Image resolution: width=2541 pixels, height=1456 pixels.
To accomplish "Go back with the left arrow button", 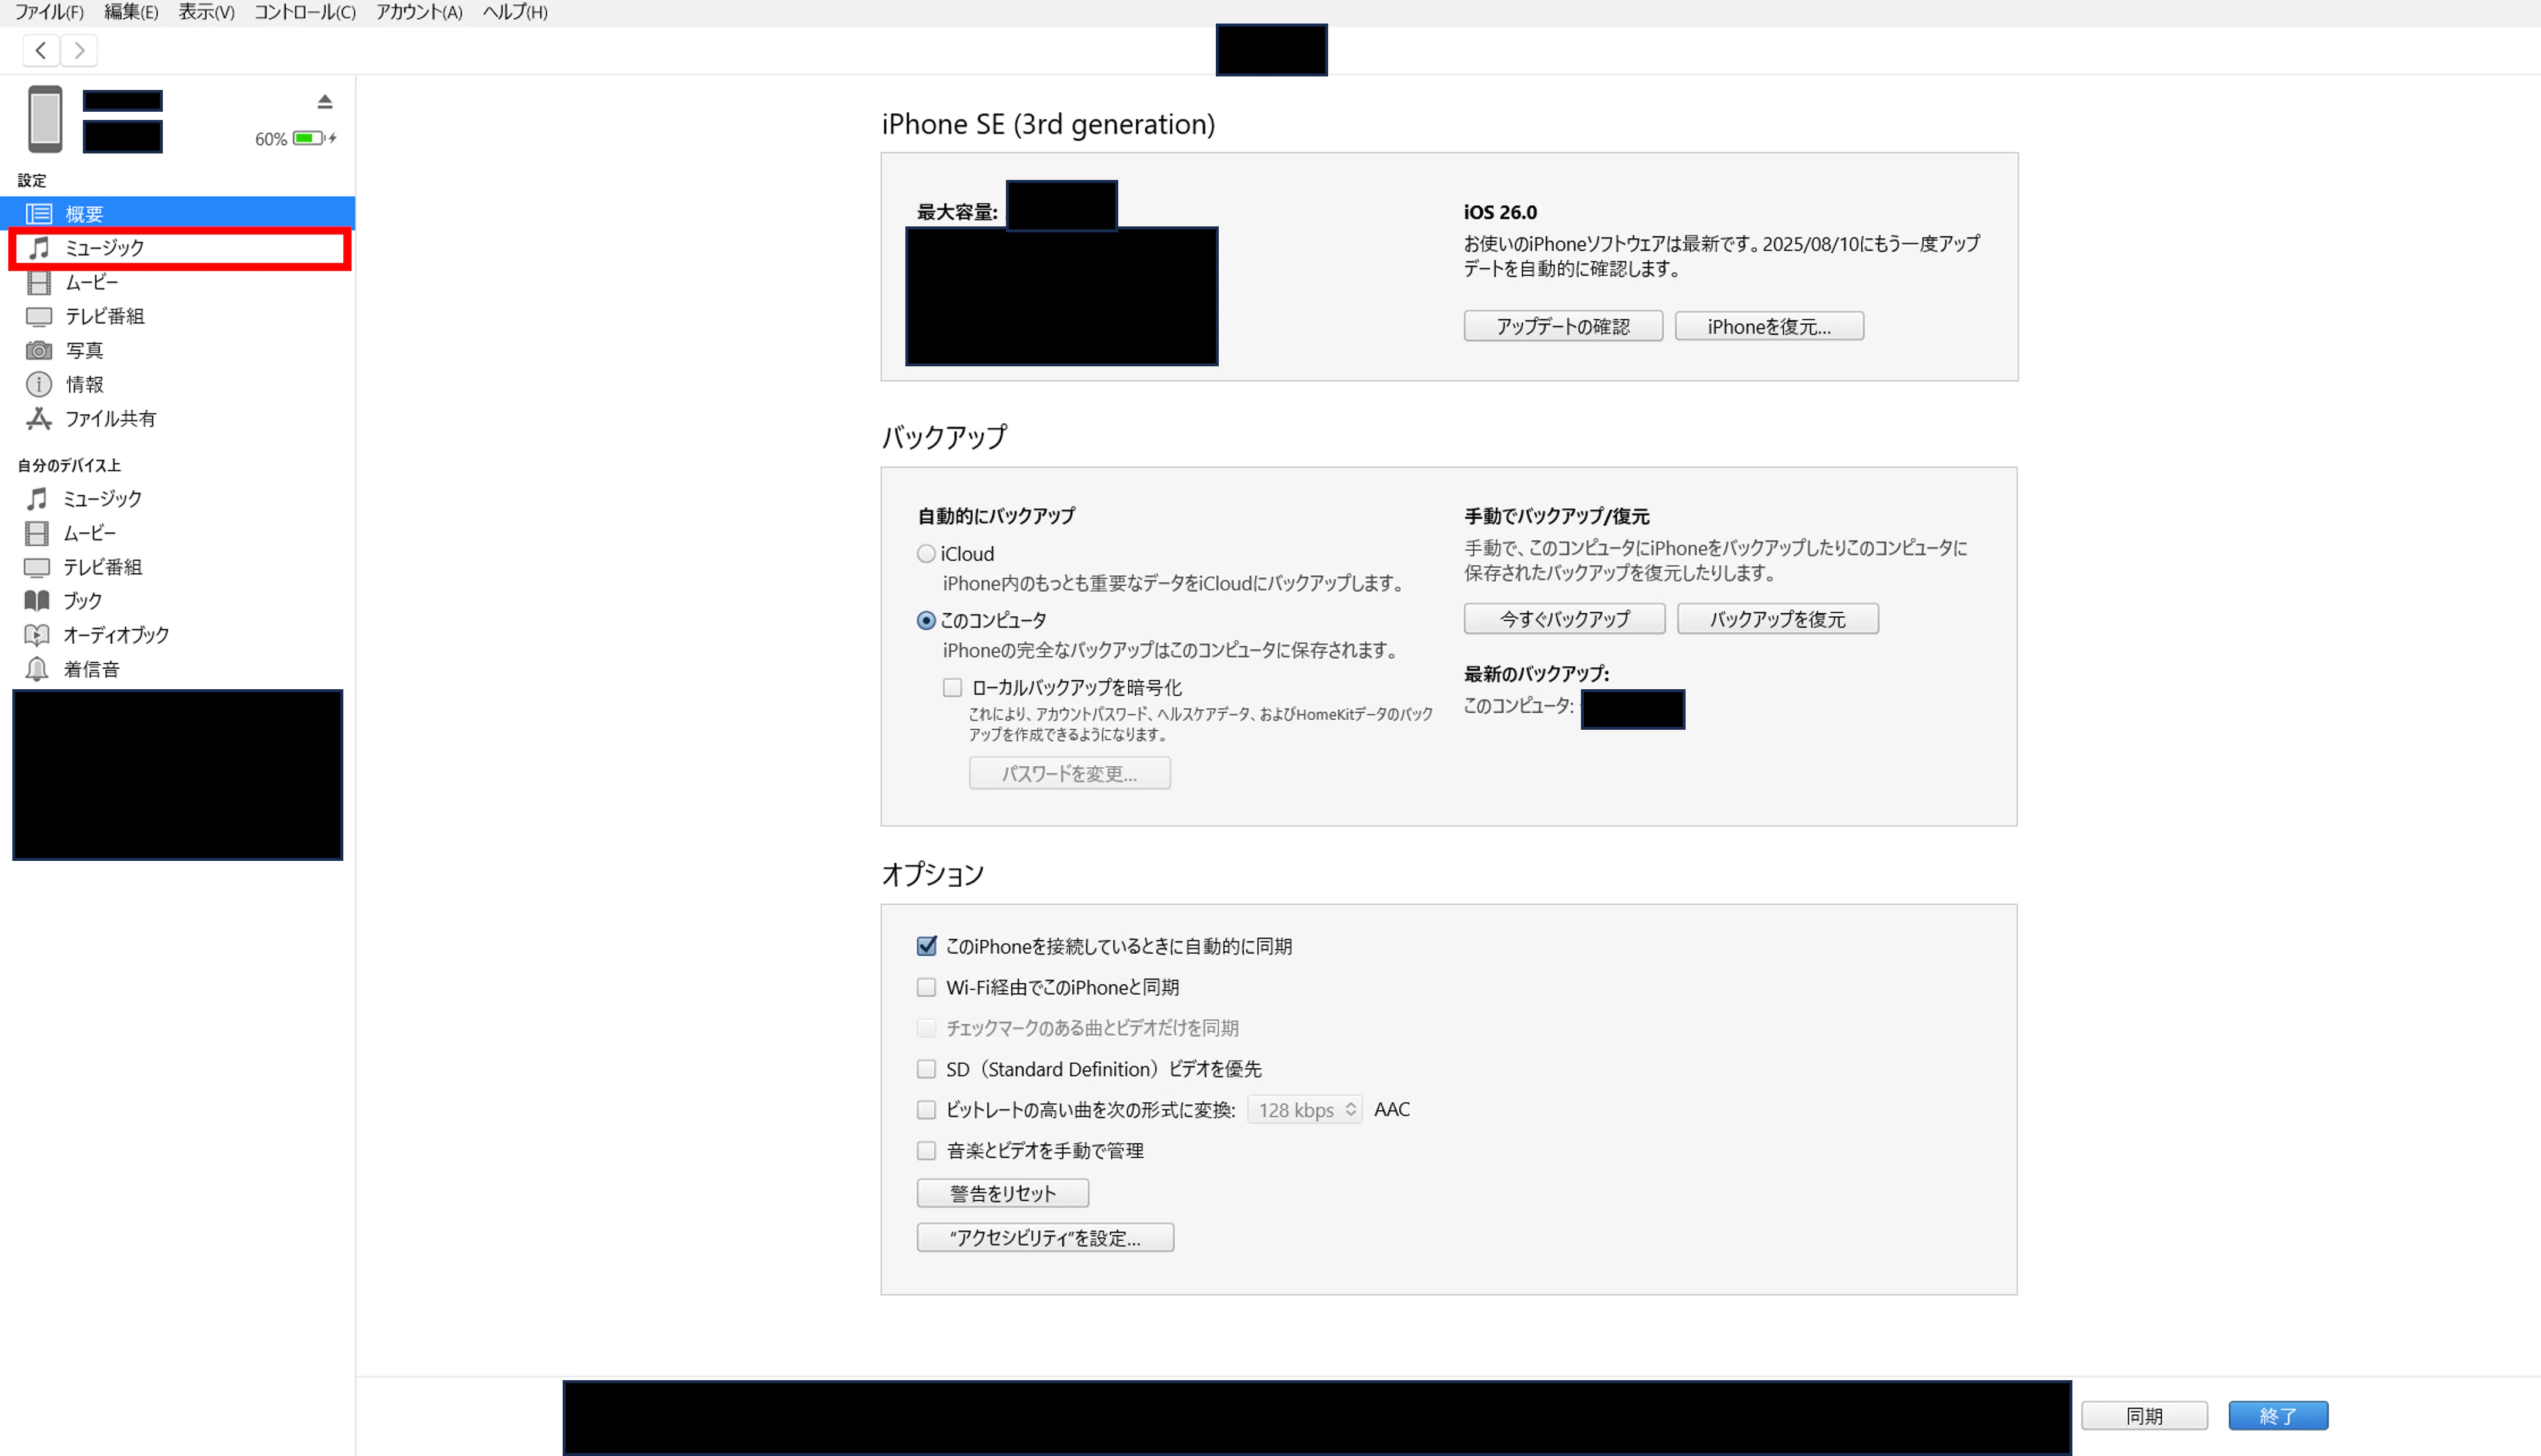I will [41, 50].
